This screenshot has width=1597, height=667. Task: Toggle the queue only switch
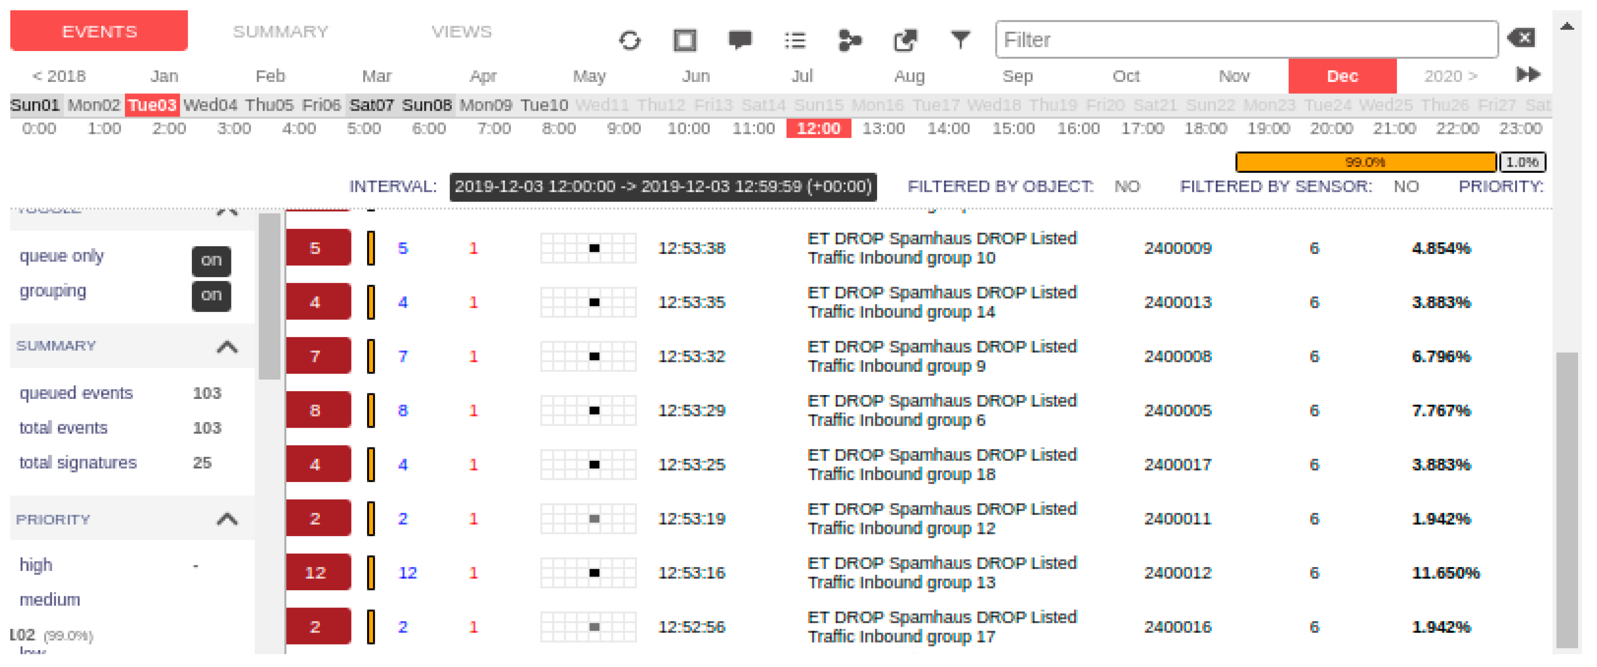[211, 261]
